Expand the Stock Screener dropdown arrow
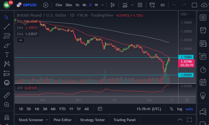 [47, 120]
